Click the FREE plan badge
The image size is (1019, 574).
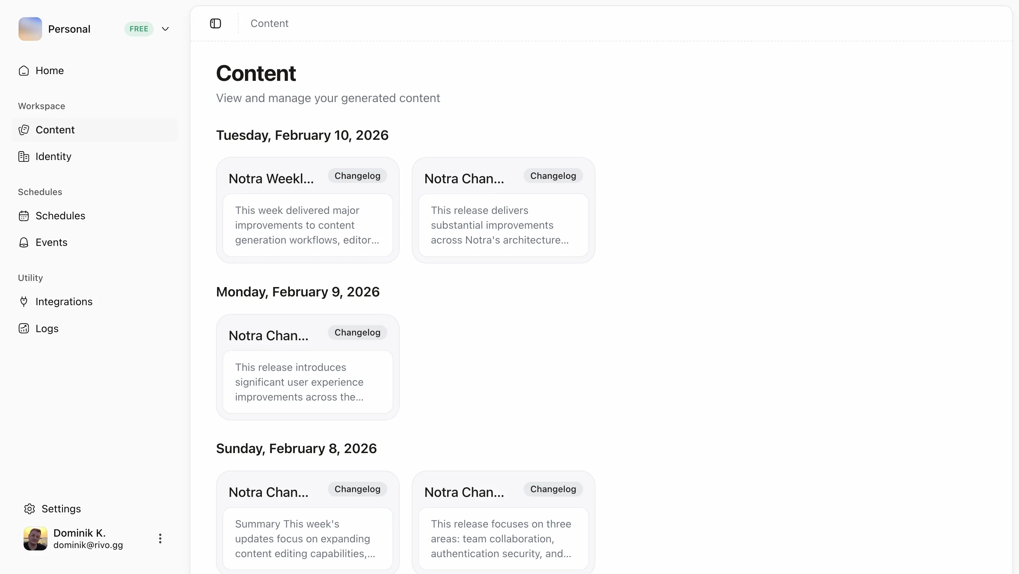tap(138, 28)
